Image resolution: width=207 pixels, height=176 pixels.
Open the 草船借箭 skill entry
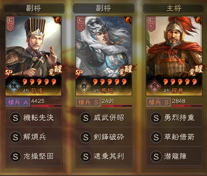click(174, 137)
